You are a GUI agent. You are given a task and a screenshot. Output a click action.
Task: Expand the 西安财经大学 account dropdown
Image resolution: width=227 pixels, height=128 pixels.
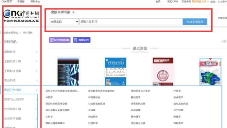pyautogui.click(x=200, y=1)
